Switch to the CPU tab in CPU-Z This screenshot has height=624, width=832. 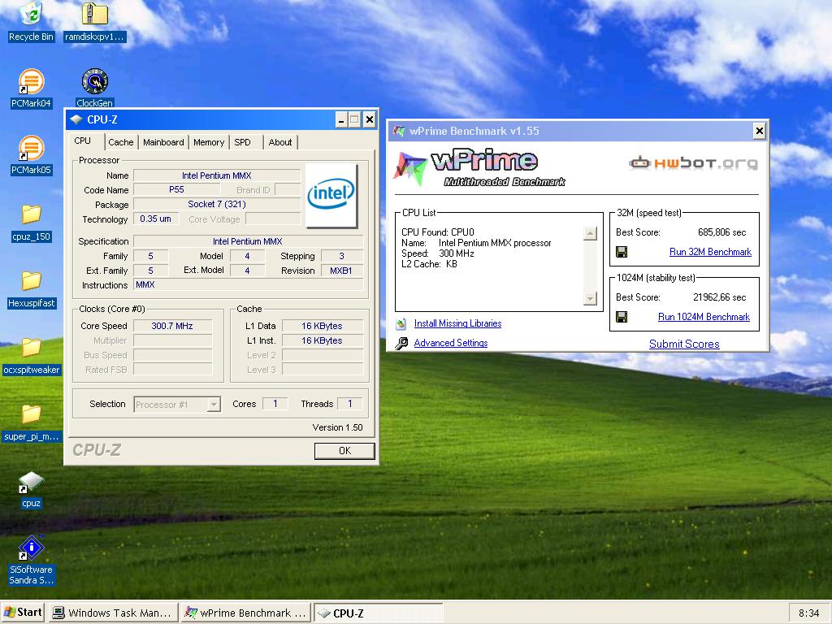(x=82, y=141)
